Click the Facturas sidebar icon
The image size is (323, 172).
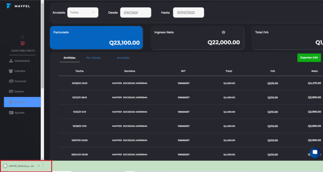11,81
